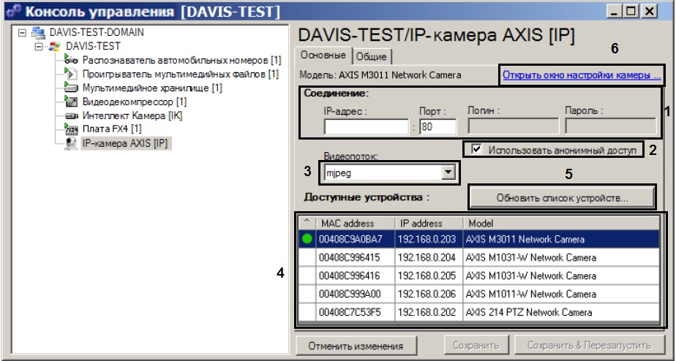Click the video decompressor icon
The image size is (676, 361).
(x=71, y=102)
